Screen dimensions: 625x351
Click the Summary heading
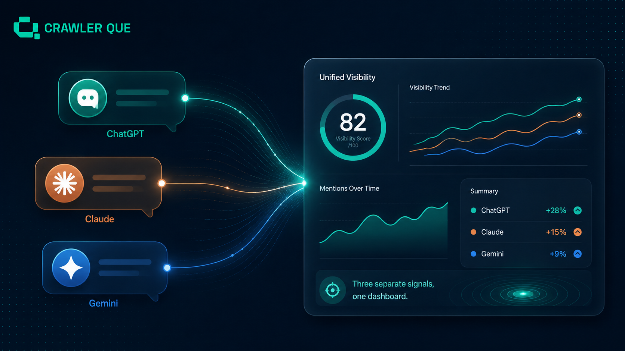(484, 191)
